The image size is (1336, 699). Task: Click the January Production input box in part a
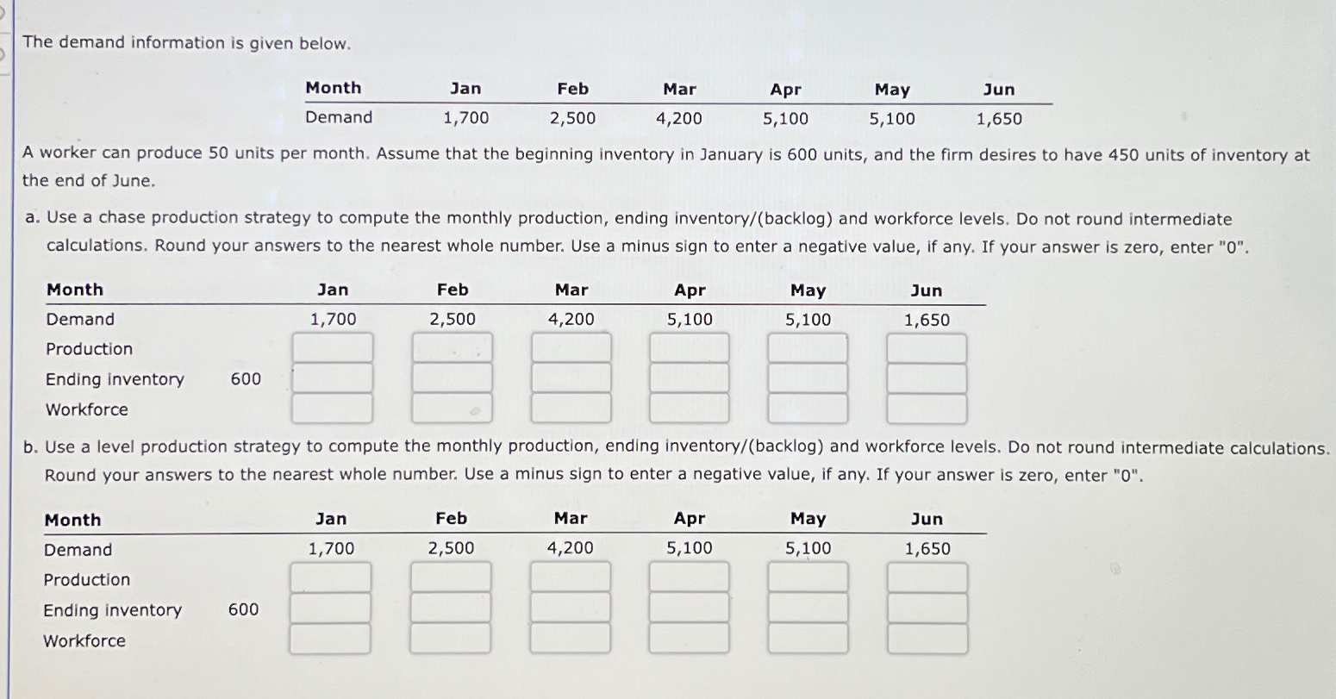tap(332, 346)
